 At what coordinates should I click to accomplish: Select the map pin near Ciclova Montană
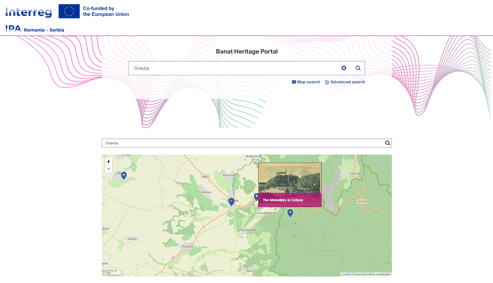pos(290,213)
